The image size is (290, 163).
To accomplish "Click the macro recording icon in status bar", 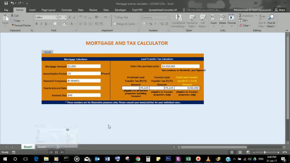I will [x=14, y=152].
